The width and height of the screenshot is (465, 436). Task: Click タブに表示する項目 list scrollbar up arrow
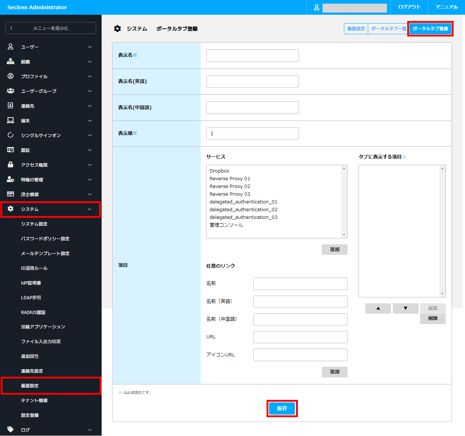[443, 168]
